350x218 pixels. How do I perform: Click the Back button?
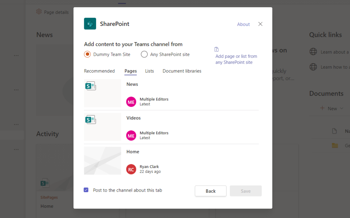click(211, 191)
